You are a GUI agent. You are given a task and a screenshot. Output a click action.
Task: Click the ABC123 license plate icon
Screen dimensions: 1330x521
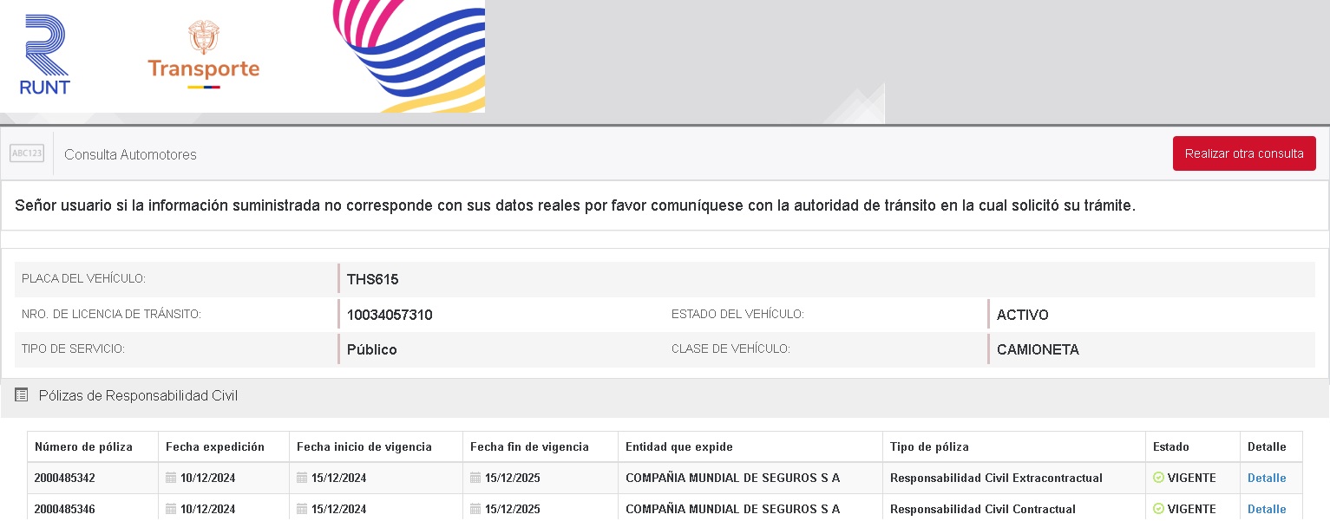tap(27, 154)
